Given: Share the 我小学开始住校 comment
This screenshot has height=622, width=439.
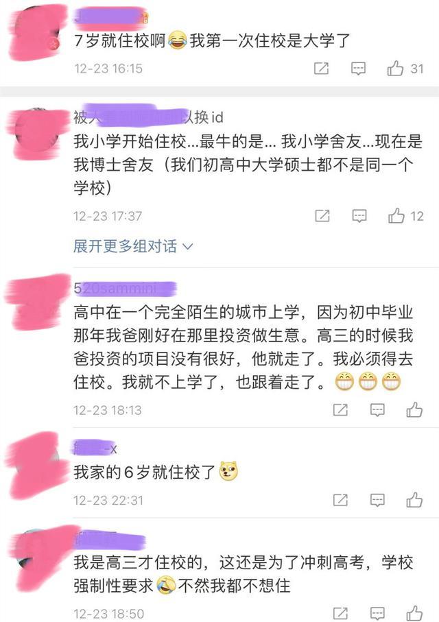Looking at the screenshot, I should [322, 216].
